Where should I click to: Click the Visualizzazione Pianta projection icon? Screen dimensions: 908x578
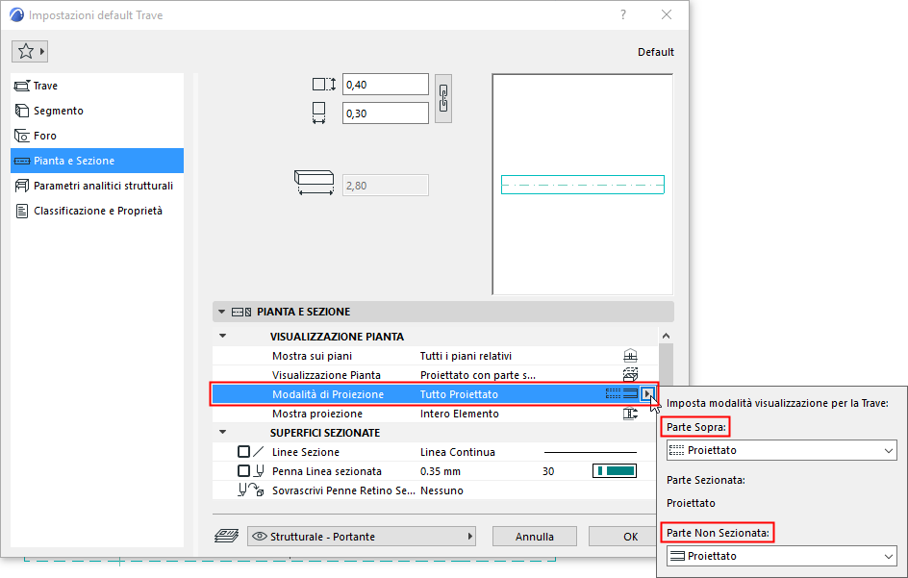point(630,375)
